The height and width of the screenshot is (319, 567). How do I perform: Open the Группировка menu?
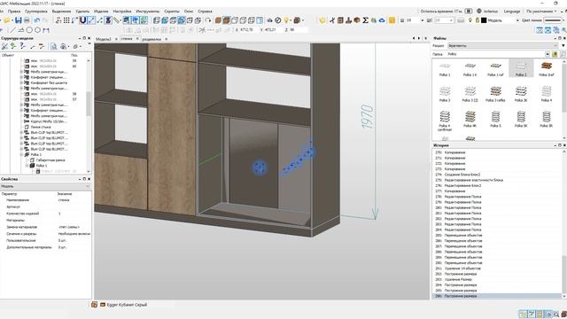click(x=36, y=12)
